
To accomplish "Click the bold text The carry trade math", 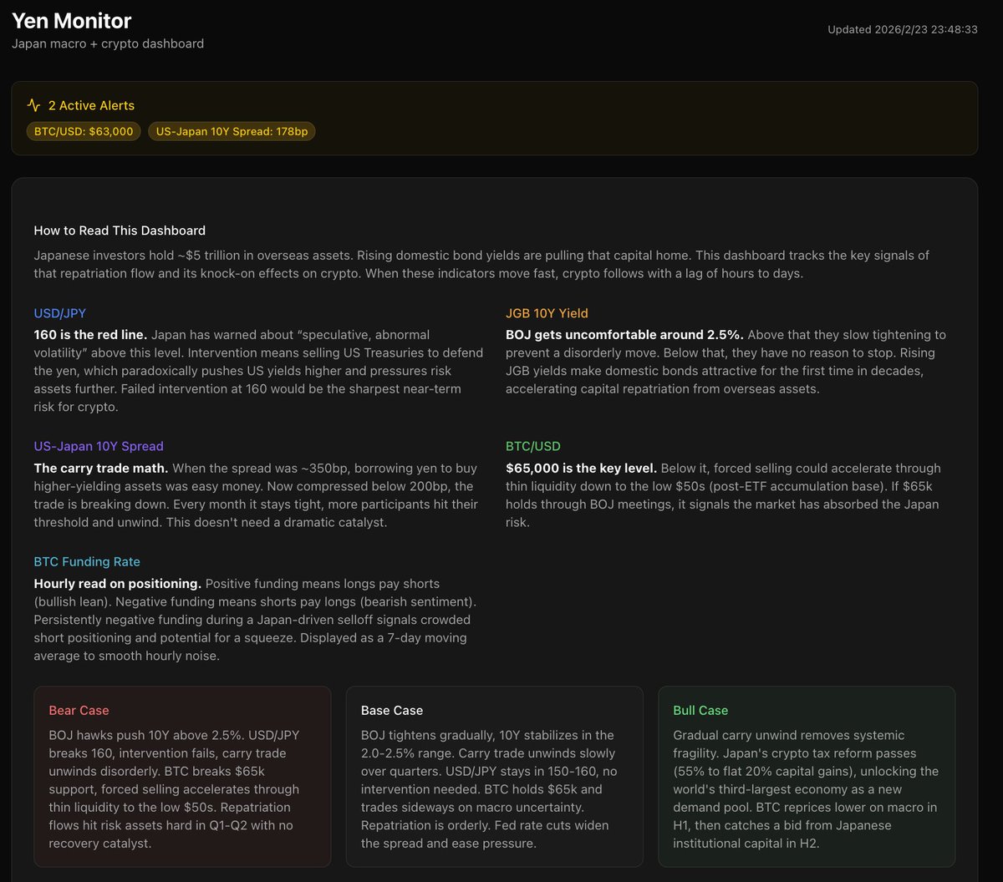I will click(x=101, y=469).
